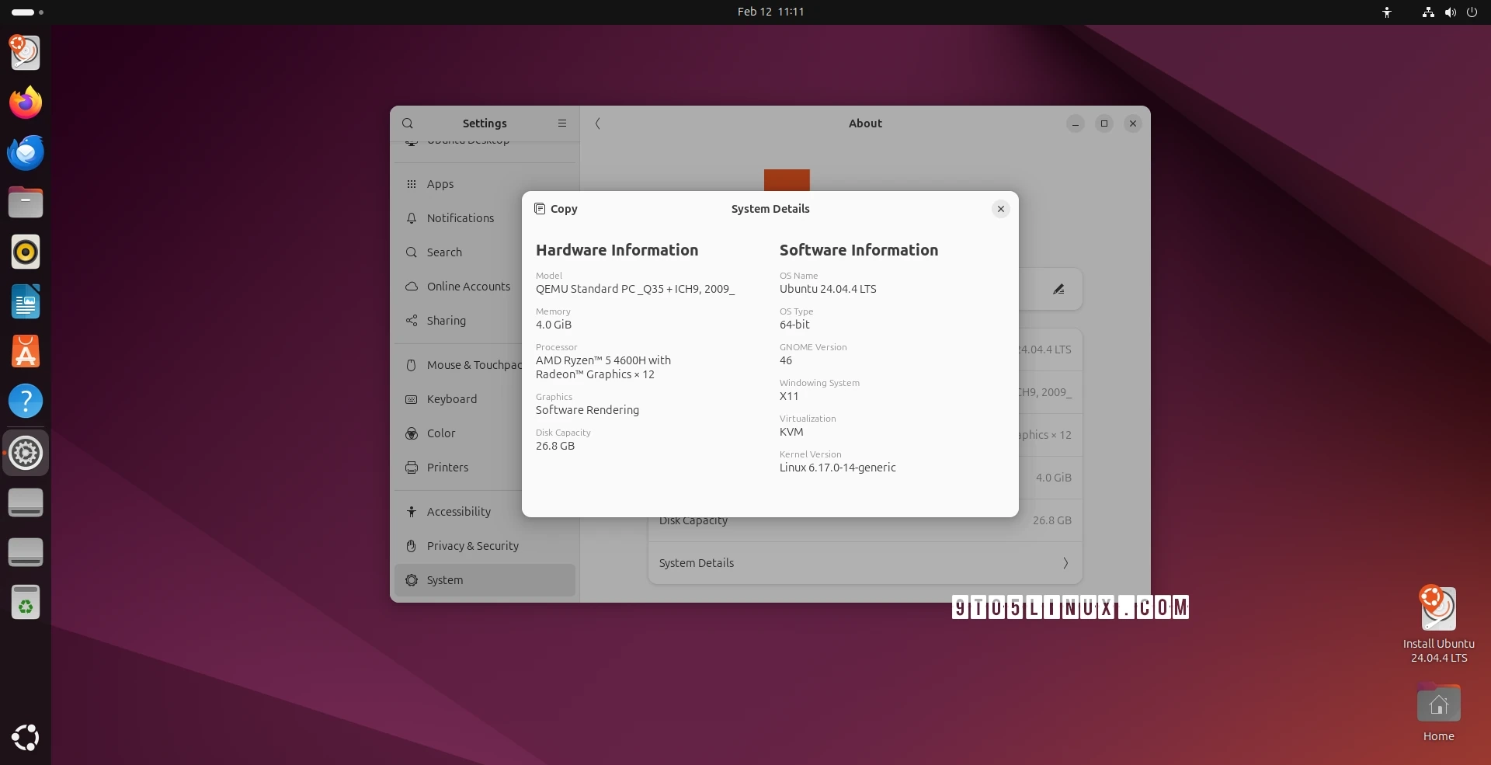The image size is (1491, 765).
Task: Open Settings search with the magnifier icon
Action: (408, 123)
